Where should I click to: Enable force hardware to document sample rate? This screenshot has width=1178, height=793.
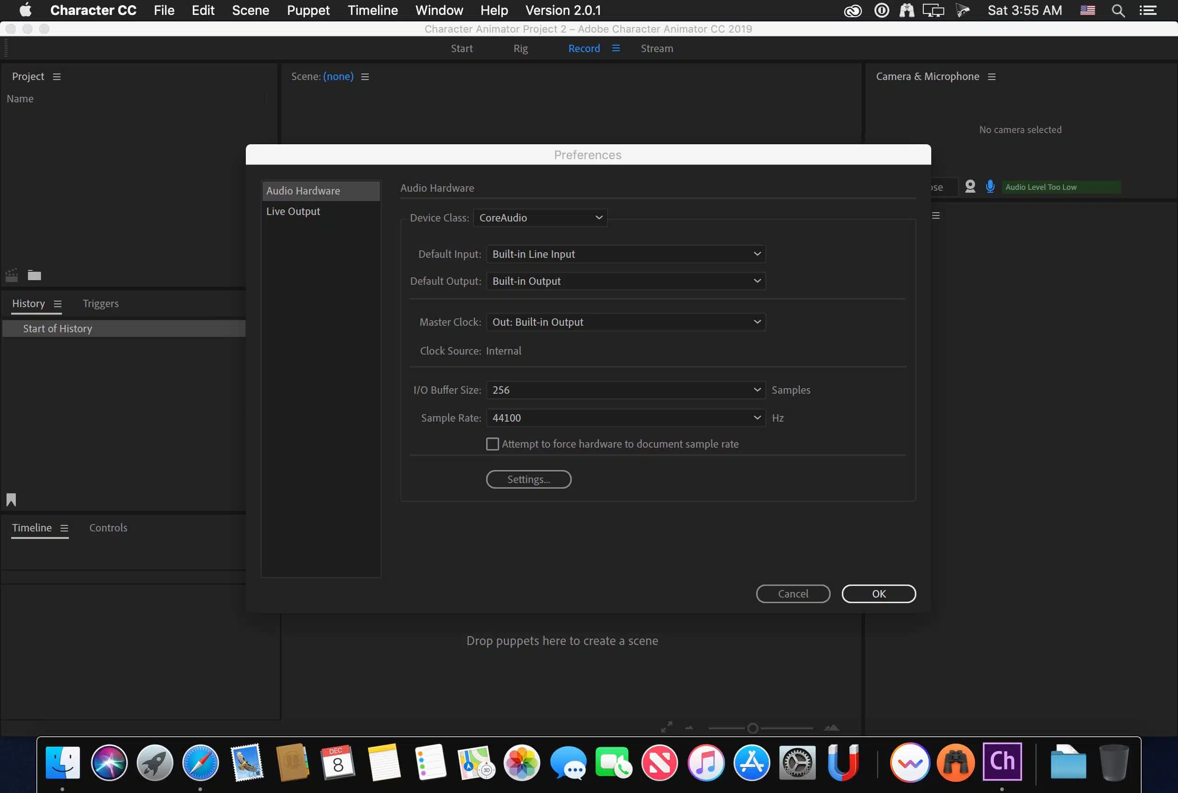point(492,444)
